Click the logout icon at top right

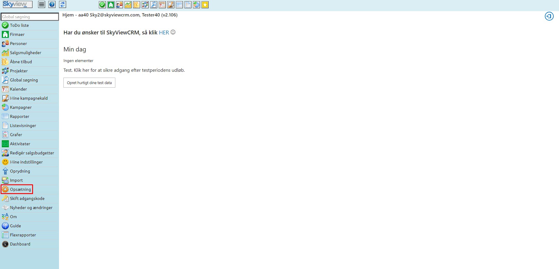pyautogui.click(x=549, y=16)
